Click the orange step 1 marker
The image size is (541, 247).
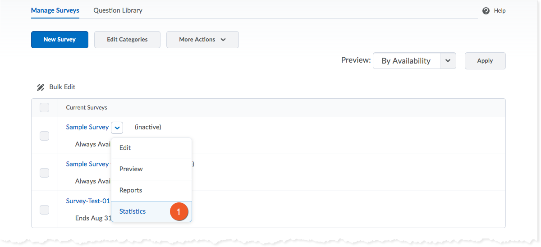[179, 211]
